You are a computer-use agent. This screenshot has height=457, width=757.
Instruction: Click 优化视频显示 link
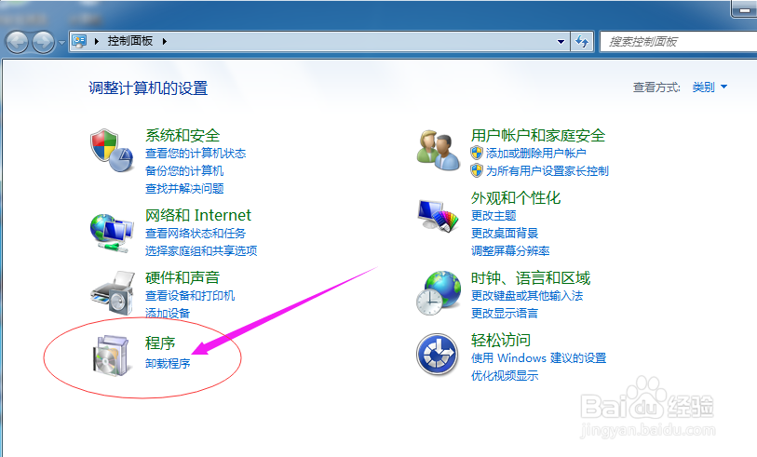point(505,376)
